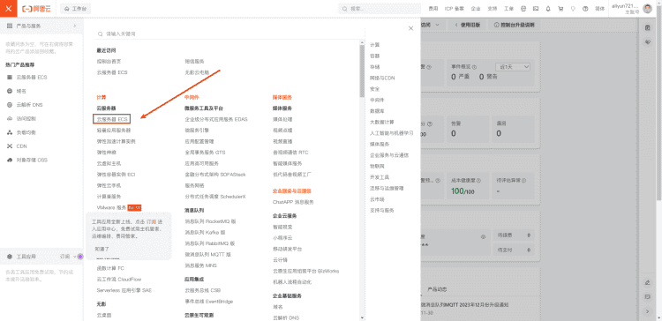
Task: Click the product list vertical scrollbar
Action: point(362,71)
